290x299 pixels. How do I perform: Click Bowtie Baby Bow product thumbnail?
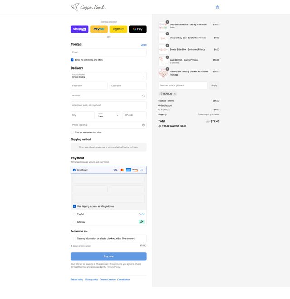tap(163, 50)
